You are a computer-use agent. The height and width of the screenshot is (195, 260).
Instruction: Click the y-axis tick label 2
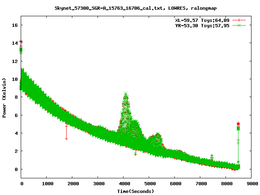[16, 151]
